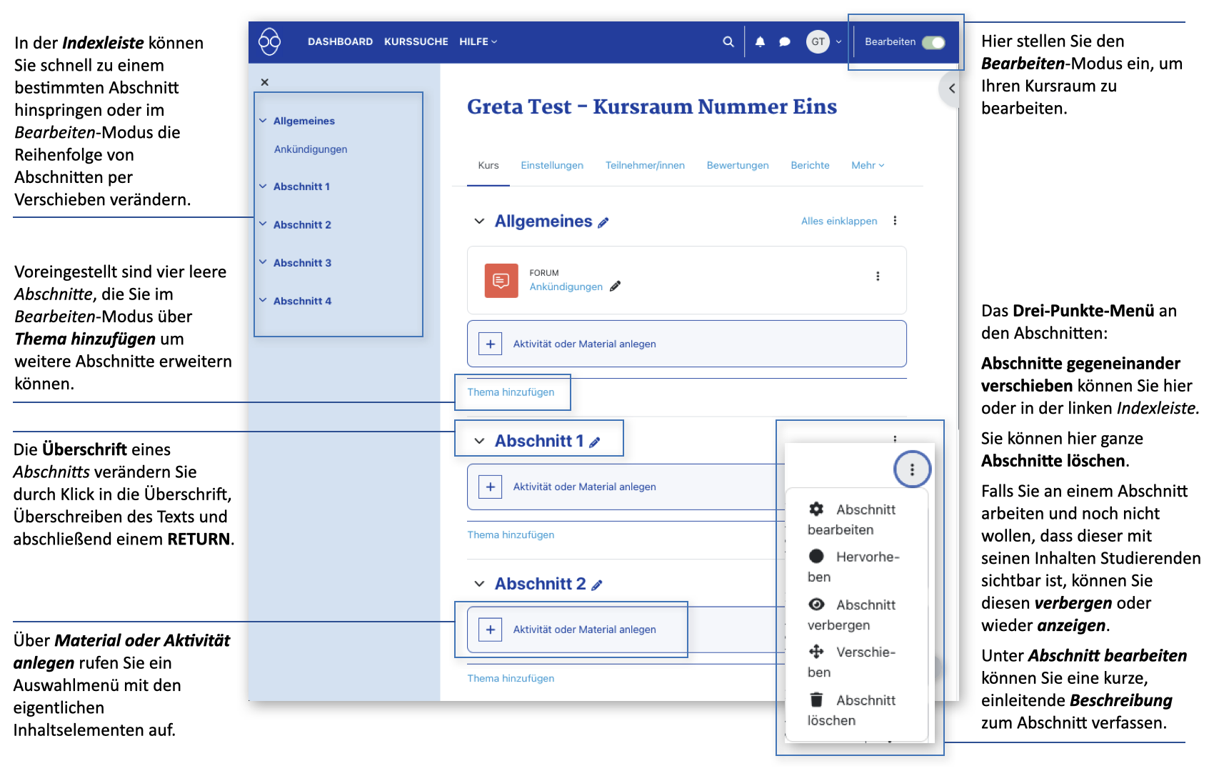
Task: Click the pencil next to Ankündigungen
Action: click(616, 287)
